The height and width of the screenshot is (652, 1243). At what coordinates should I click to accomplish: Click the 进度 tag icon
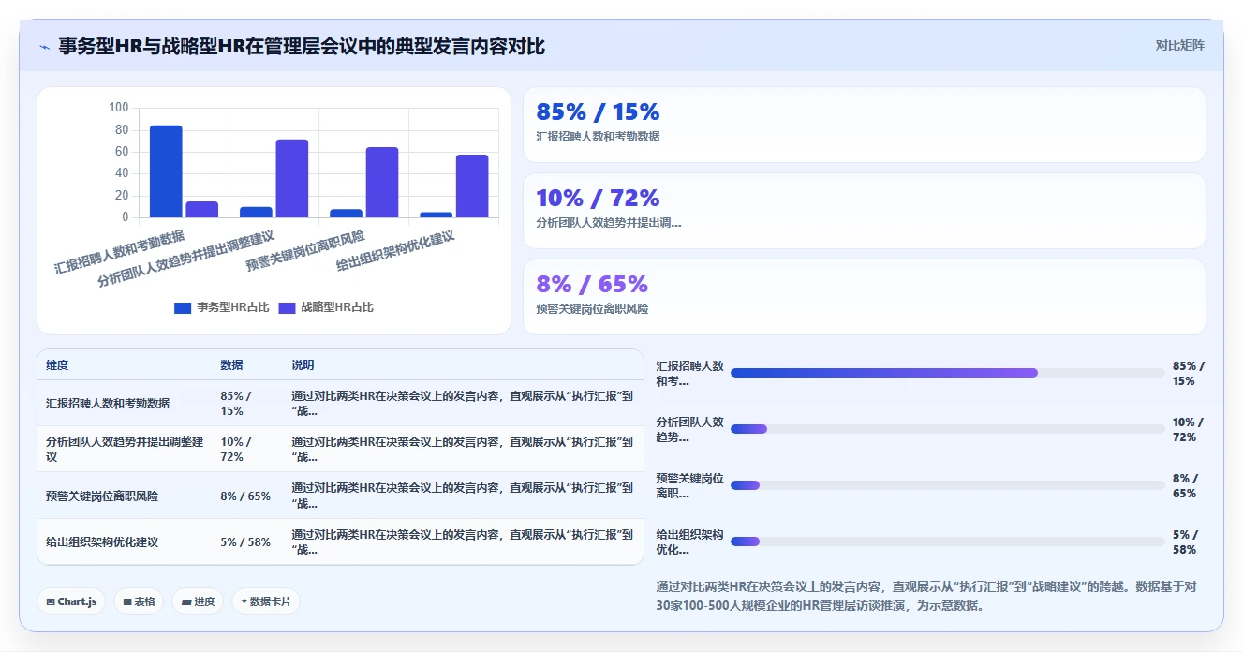tap(185, 601)
